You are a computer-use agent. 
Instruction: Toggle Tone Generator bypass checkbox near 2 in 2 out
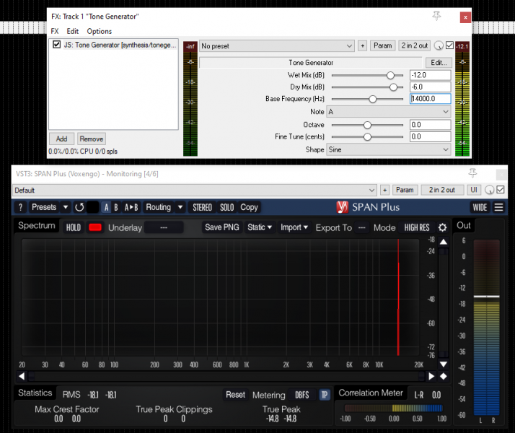(x=449, y=45)
